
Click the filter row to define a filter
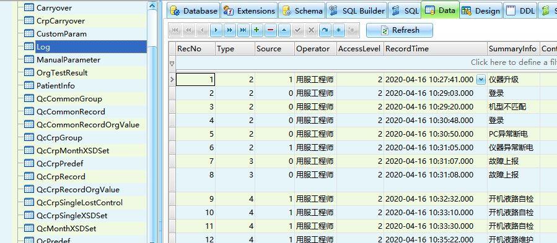click(x=366, y=62)
